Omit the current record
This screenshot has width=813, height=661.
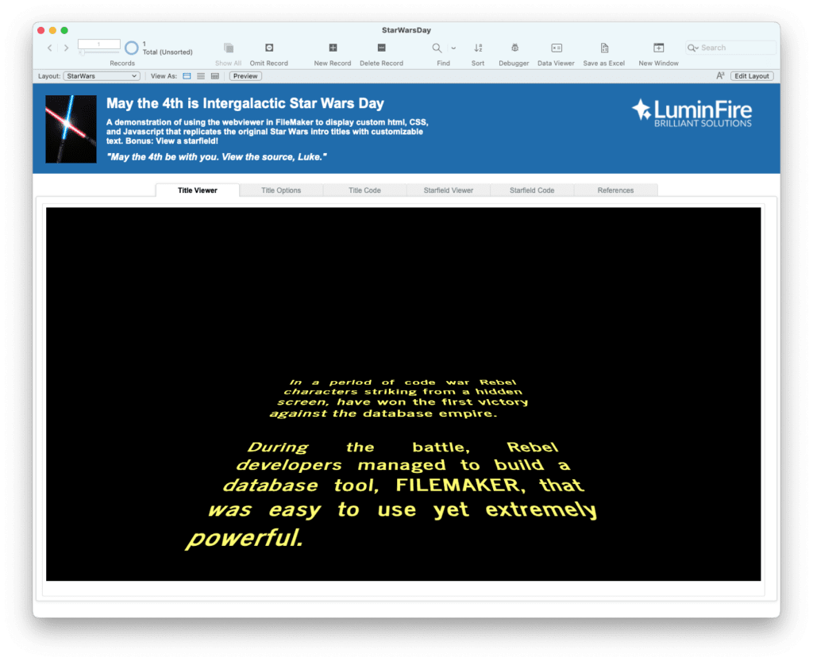click(x=269, y=48)
